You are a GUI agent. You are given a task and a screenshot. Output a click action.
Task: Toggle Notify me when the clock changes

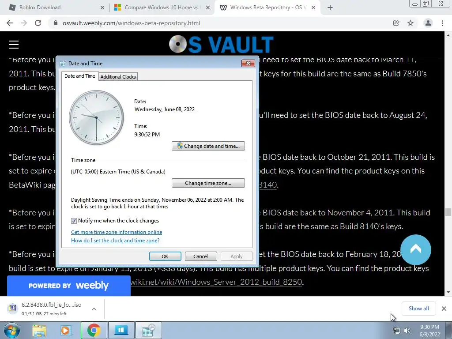pos(74,221)
